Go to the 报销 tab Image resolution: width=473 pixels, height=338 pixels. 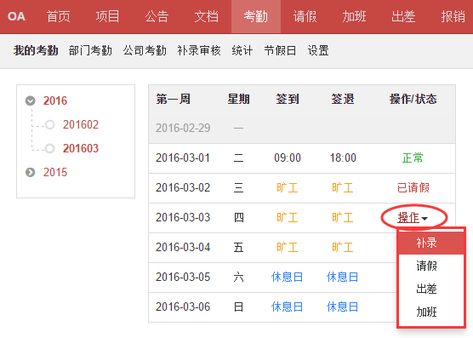pyautogui.click(x=453, y=16)
